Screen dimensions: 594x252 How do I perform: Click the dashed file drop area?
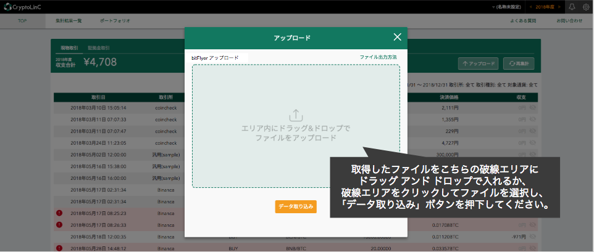click(296, 126)
